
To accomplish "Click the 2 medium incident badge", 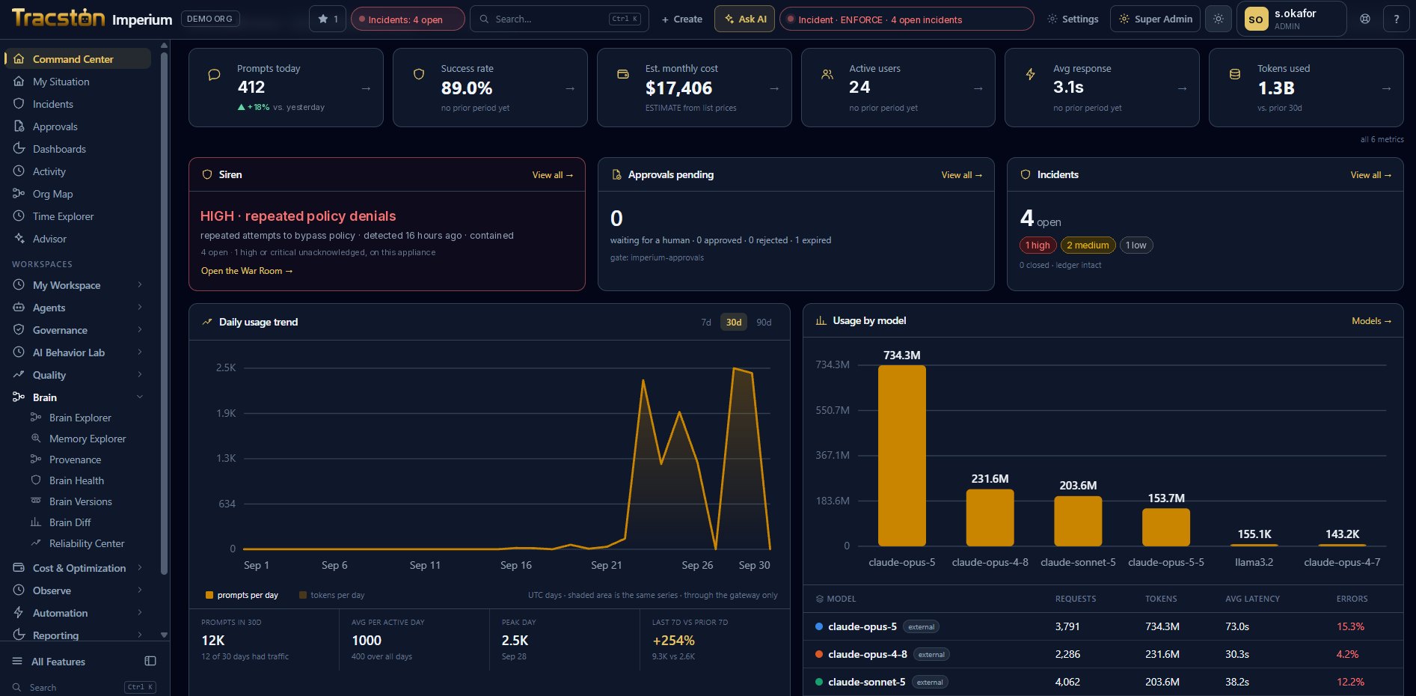I will point(1088,245).
